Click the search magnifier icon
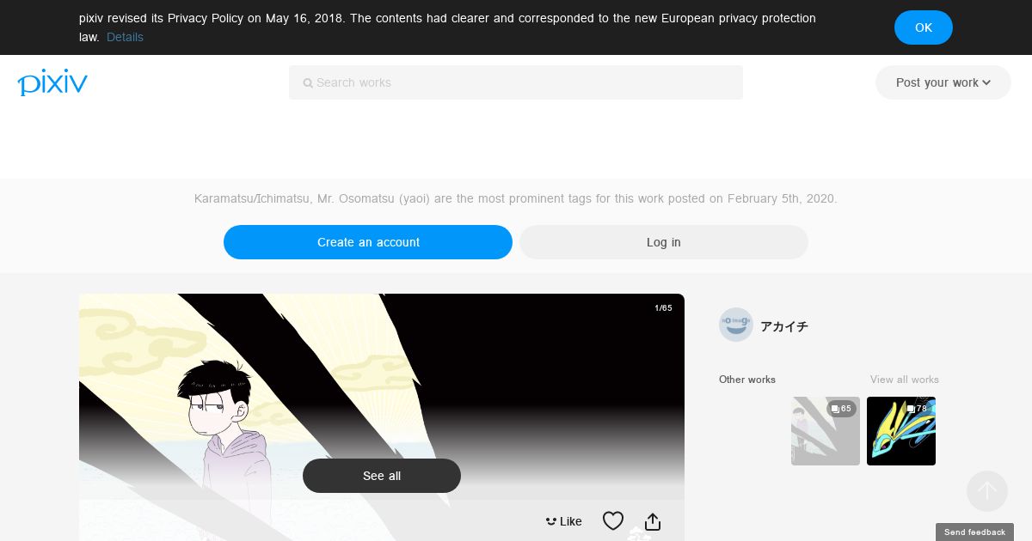This screenshot has height=541, width=1032. (x=308, y=83)
